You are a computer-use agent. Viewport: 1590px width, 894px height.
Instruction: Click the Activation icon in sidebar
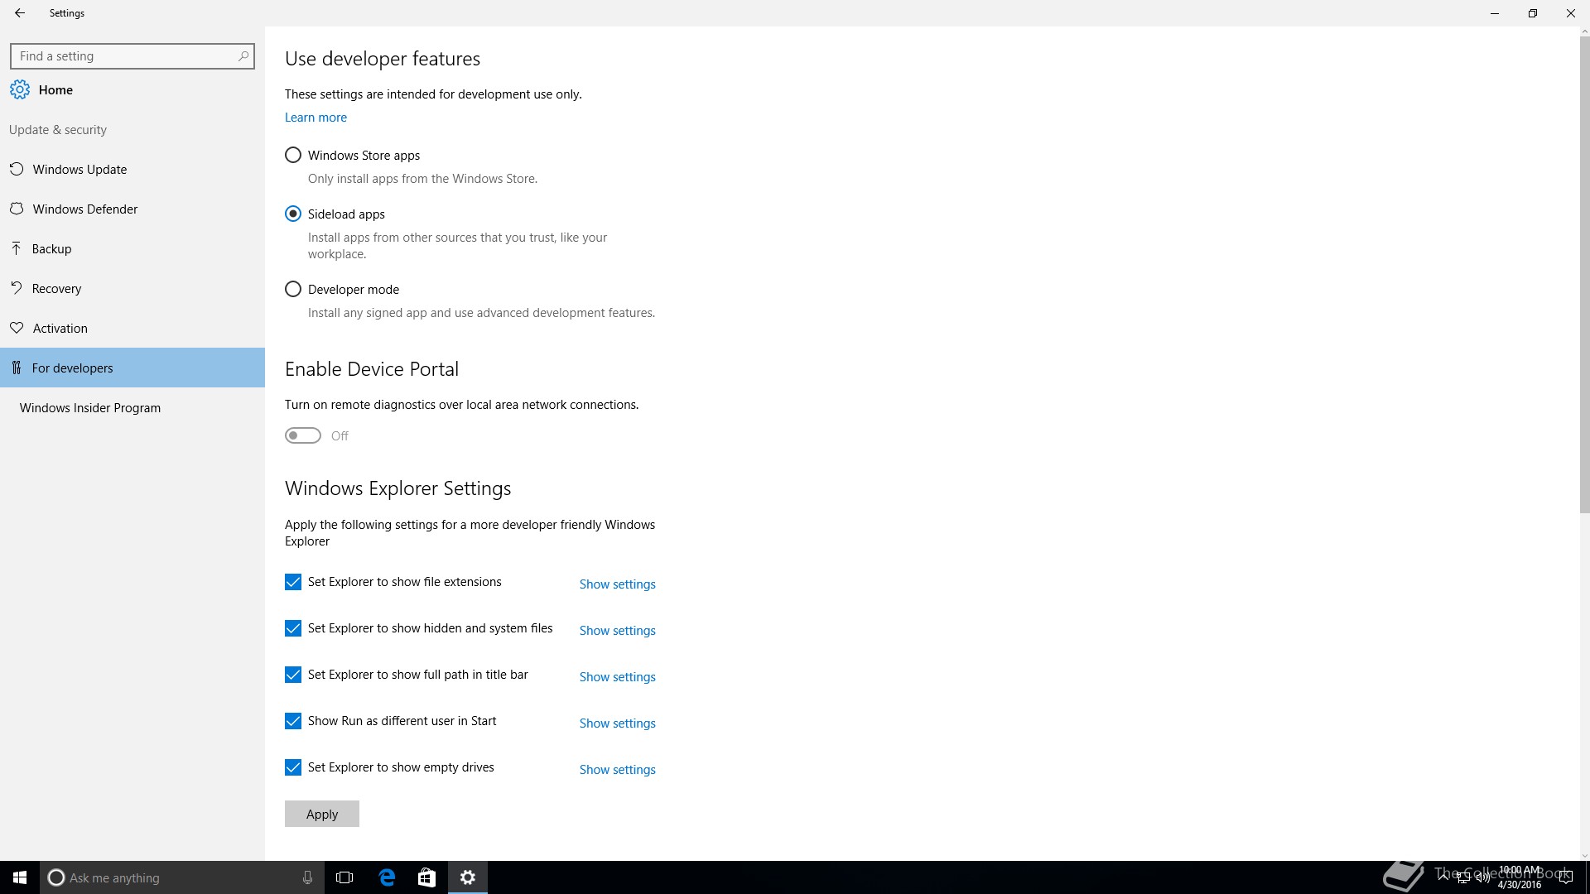[x=17, y=328]
